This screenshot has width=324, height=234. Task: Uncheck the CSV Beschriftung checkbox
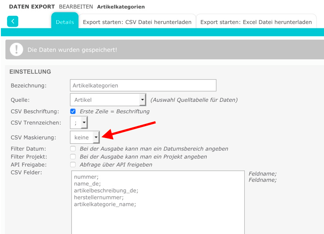point(73,111)
